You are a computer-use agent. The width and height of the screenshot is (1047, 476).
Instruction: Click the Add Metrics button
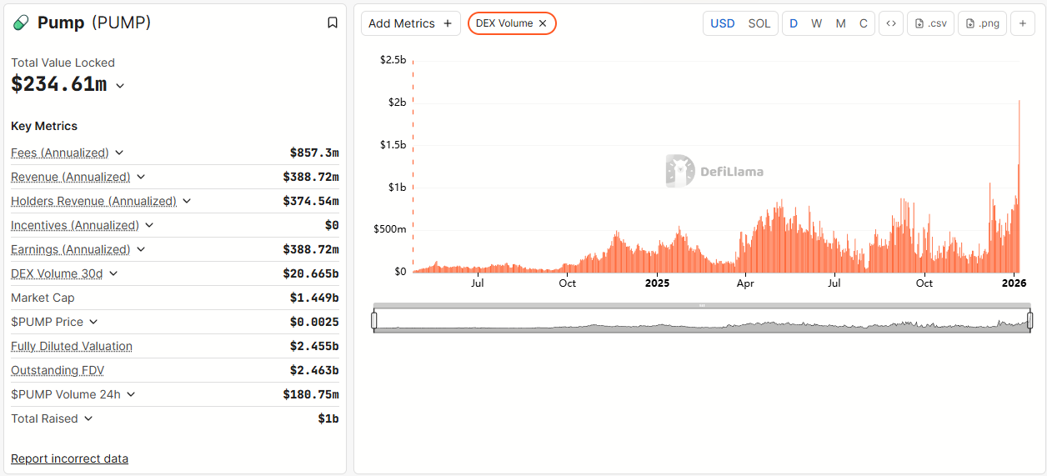[x=410, y=23]
